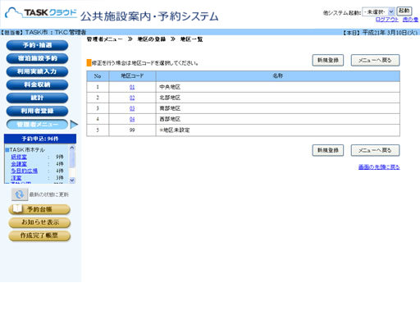
Task: Click the 北部地区 name cell
Action: [278, 98]
